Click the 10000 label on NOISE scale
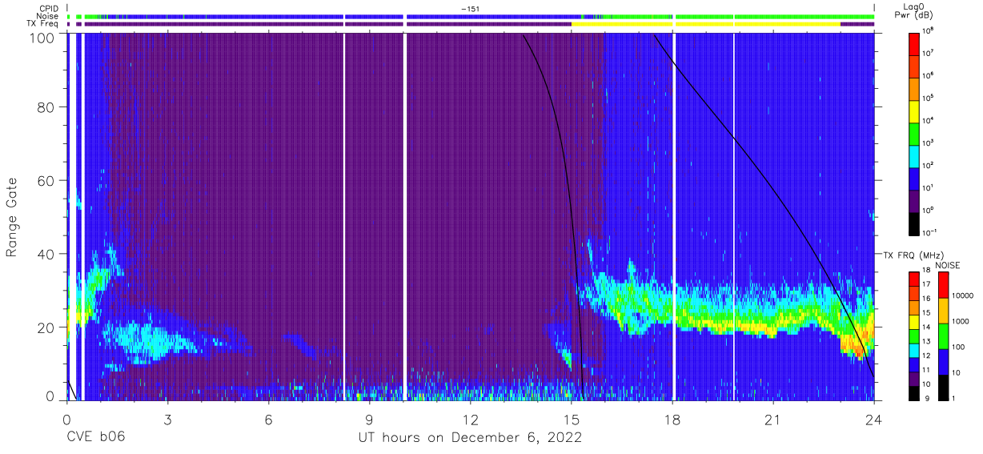This screenshot has width=983, height=454. pos(962,296)
